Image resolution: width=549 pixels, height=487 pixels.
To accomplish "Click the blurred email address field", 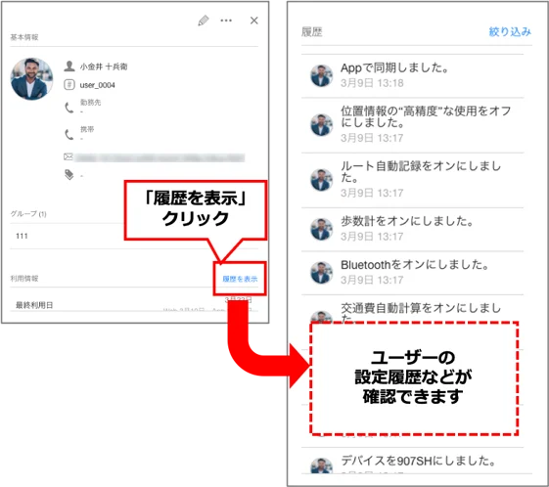I will tap(160, 157).
